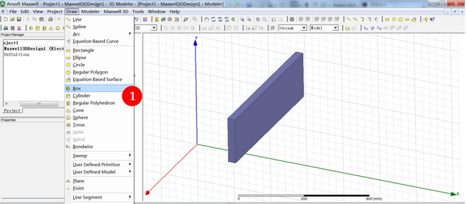
Task: Select Definitions in the project tree
Action: tap(17, 55)
